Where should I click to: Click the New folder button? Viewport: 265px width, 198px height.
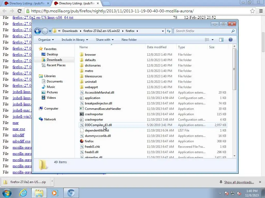tap(129, 40)
